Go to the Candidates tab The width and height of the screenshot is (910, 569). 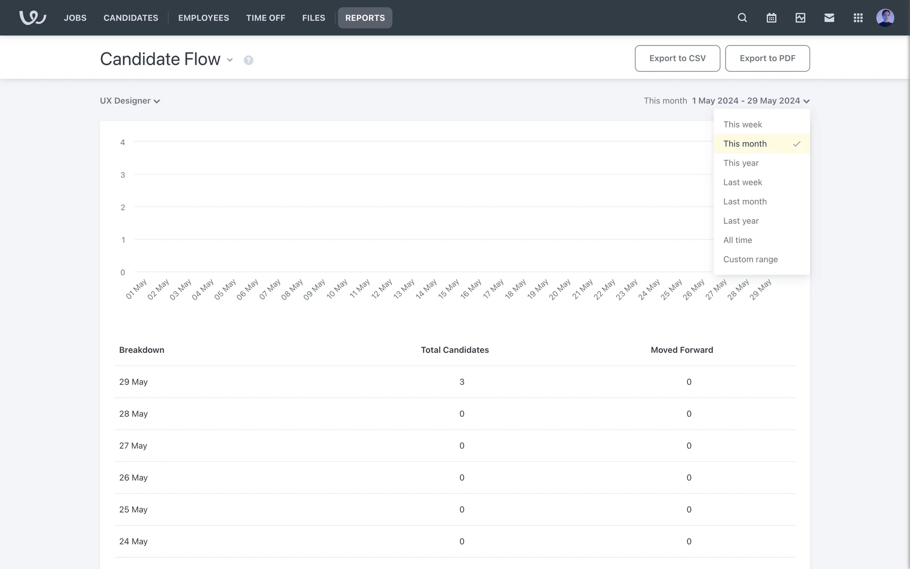coord(131,18)
